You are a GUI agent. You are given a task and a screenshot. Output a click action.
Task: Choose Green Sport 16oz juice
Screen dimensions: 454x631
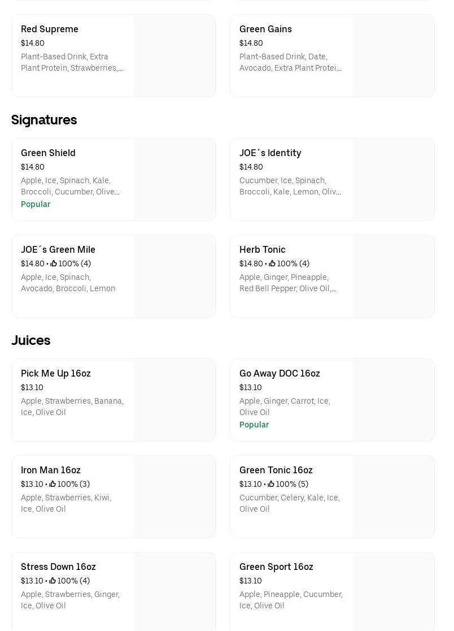276,567
